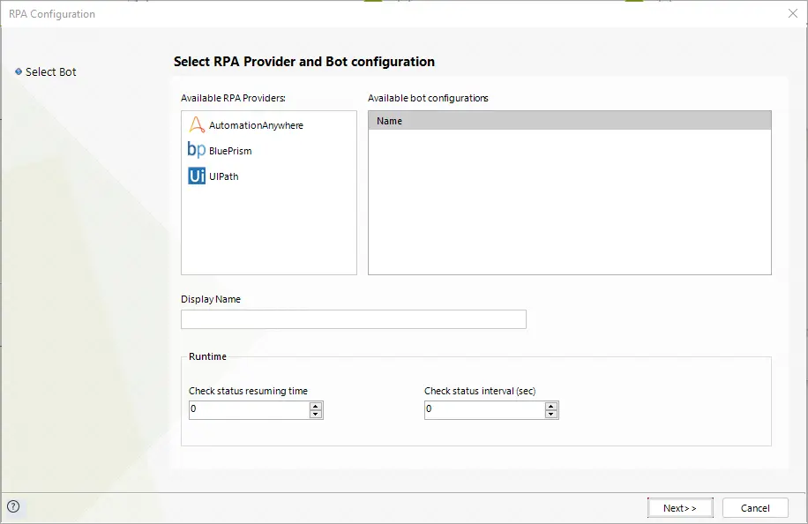
Task: Click the UIPath Ui logo icon
Action: pyautogui.click(x=197, y=176)
